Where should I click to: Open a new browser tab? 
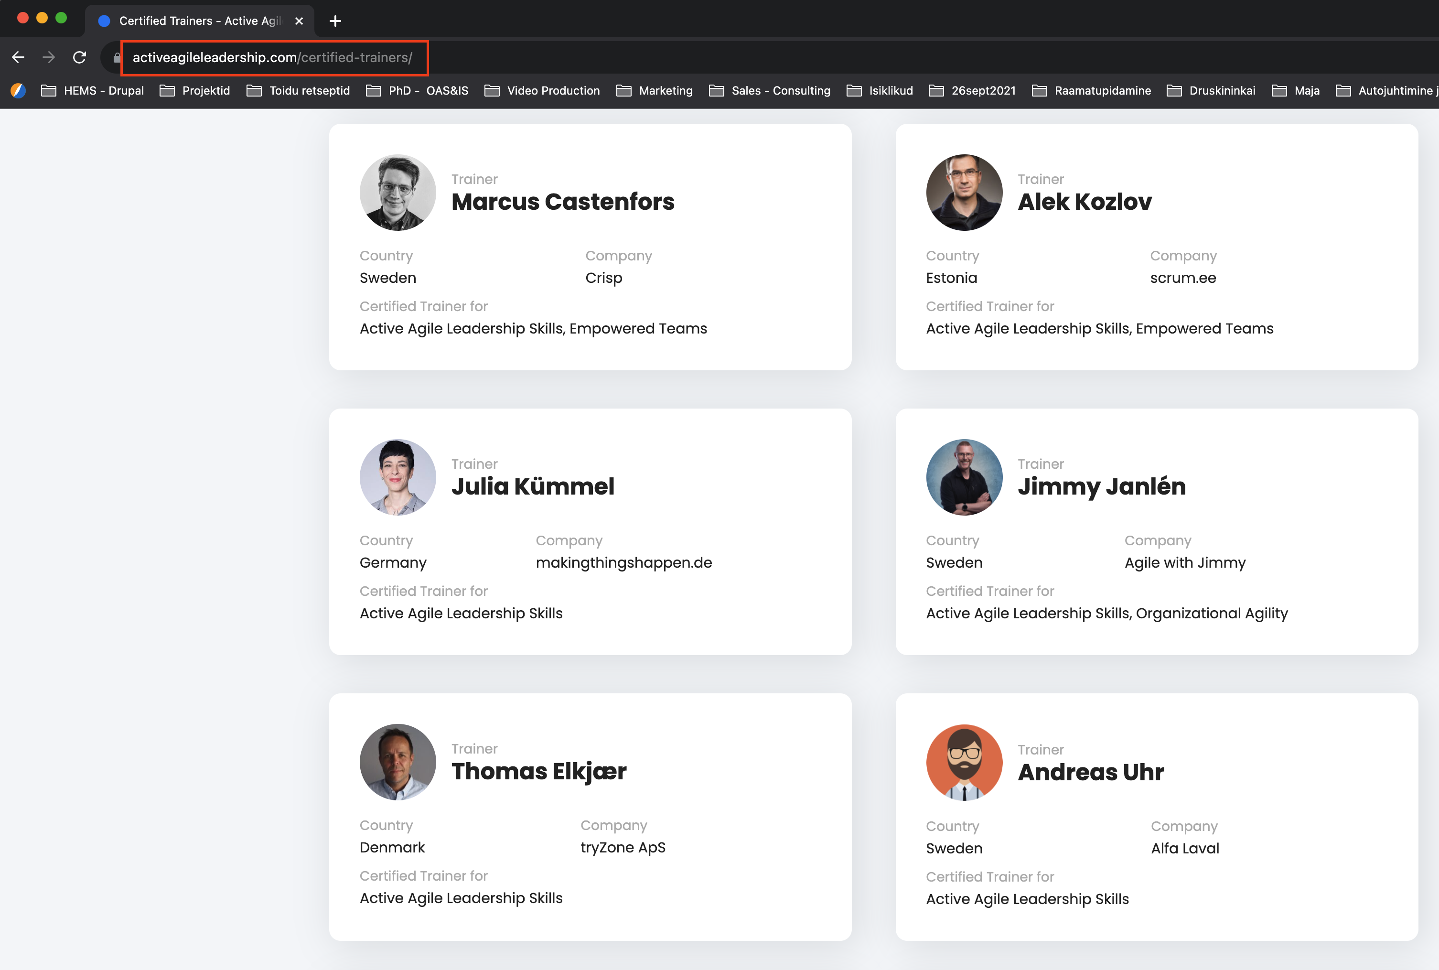pyautogui.click(x=335, y=21)
